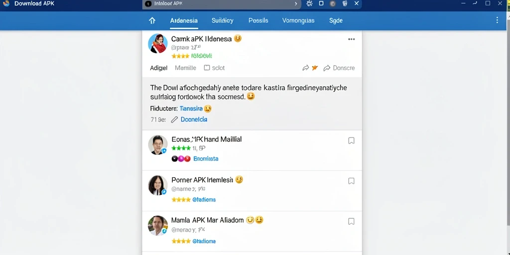Image resolution: width=510 pixels, height=255 pixels.
Task: Click the Download APK app icon in title bar
Action: coord(6,3)
